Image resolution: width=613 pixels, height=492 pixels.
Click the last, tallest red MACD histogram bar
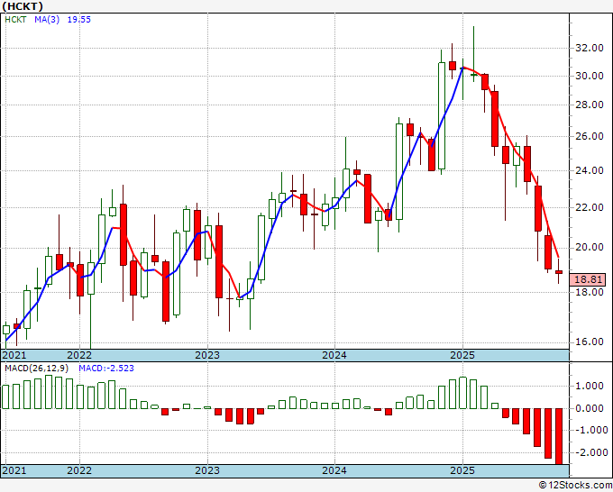[x=559, y=436]
